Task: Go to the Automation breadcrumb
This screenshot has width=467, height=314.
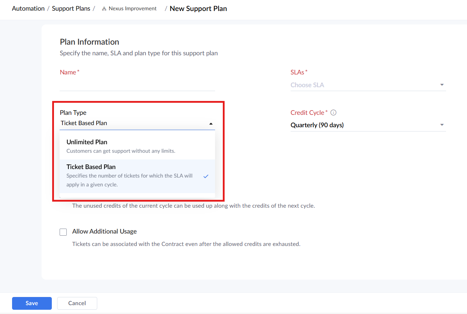Action: [x=28, y=9]
